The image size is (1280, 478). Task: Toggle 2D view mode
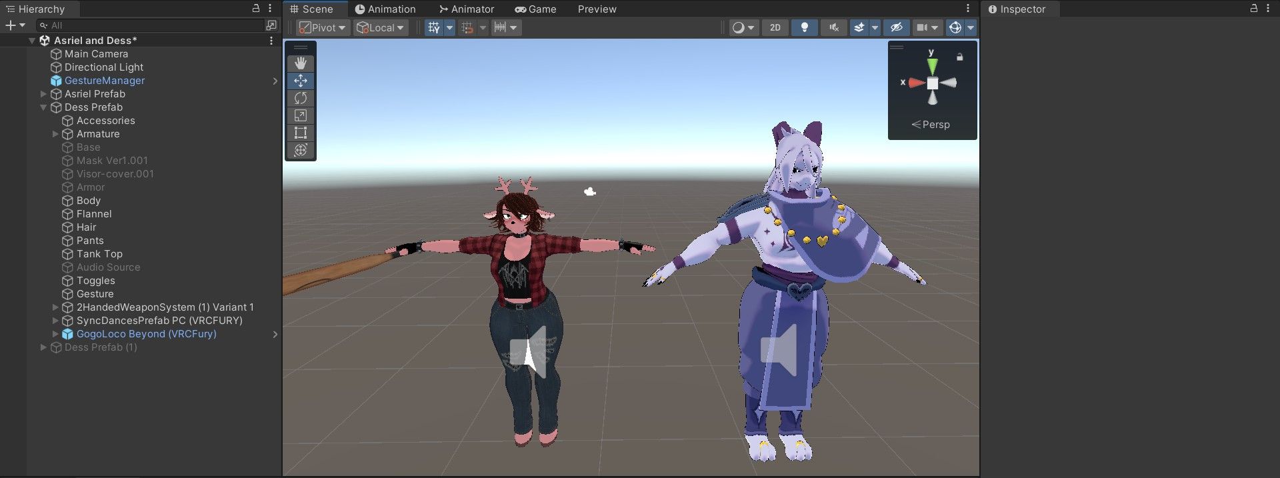tap(775, 27)
